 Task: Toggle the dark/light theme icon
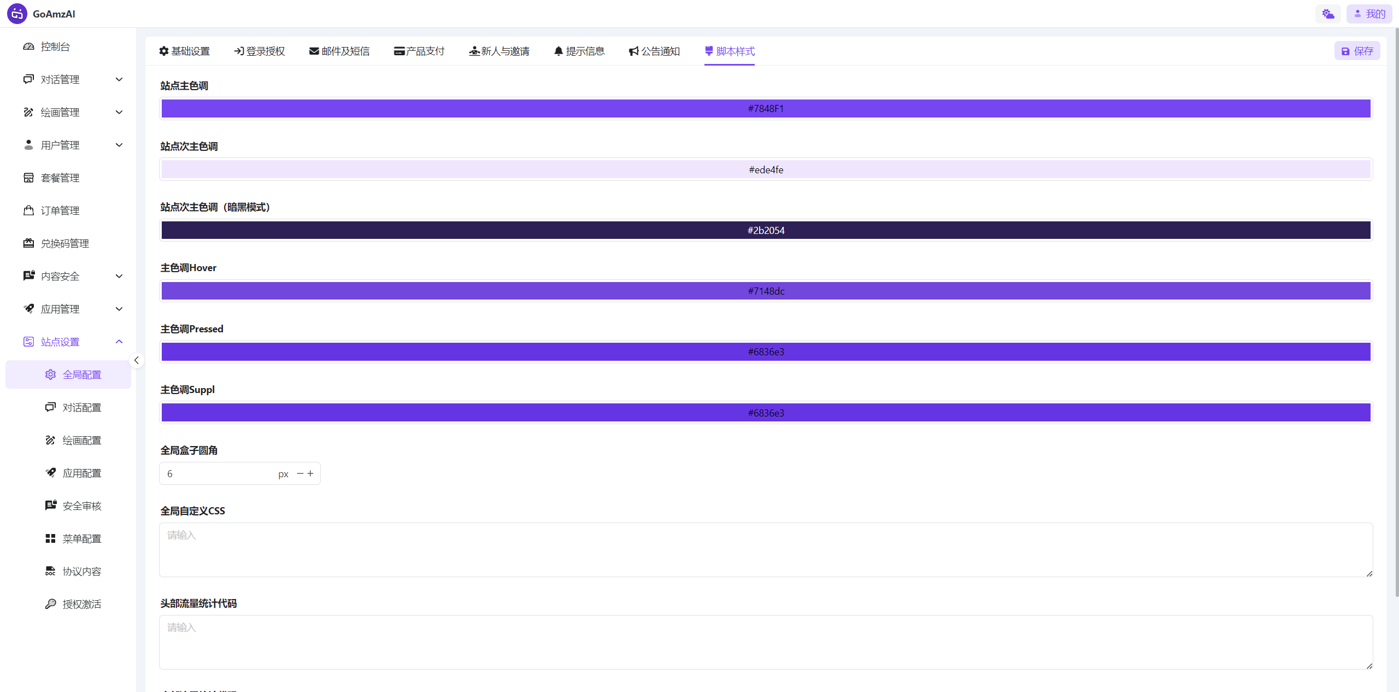(1327, 14)
